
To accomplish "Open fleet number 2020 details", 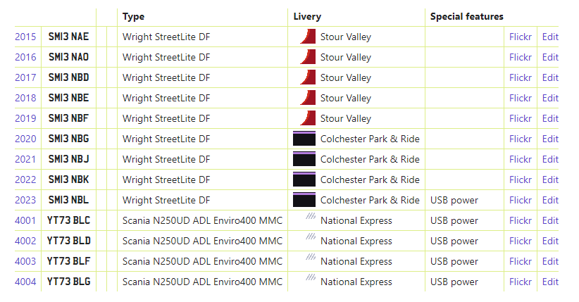I will 25,139.
